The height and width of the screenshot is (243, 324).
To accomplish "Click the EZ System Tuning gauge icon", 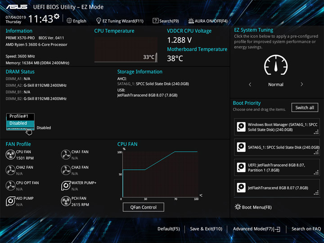I will pyautogui.click(x=276, y=65).
